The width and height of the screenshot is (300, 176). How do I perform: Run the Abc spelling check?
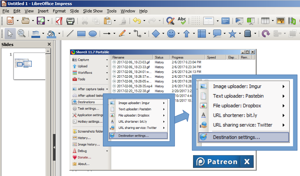pyautogui.click(x=182, y=21)
